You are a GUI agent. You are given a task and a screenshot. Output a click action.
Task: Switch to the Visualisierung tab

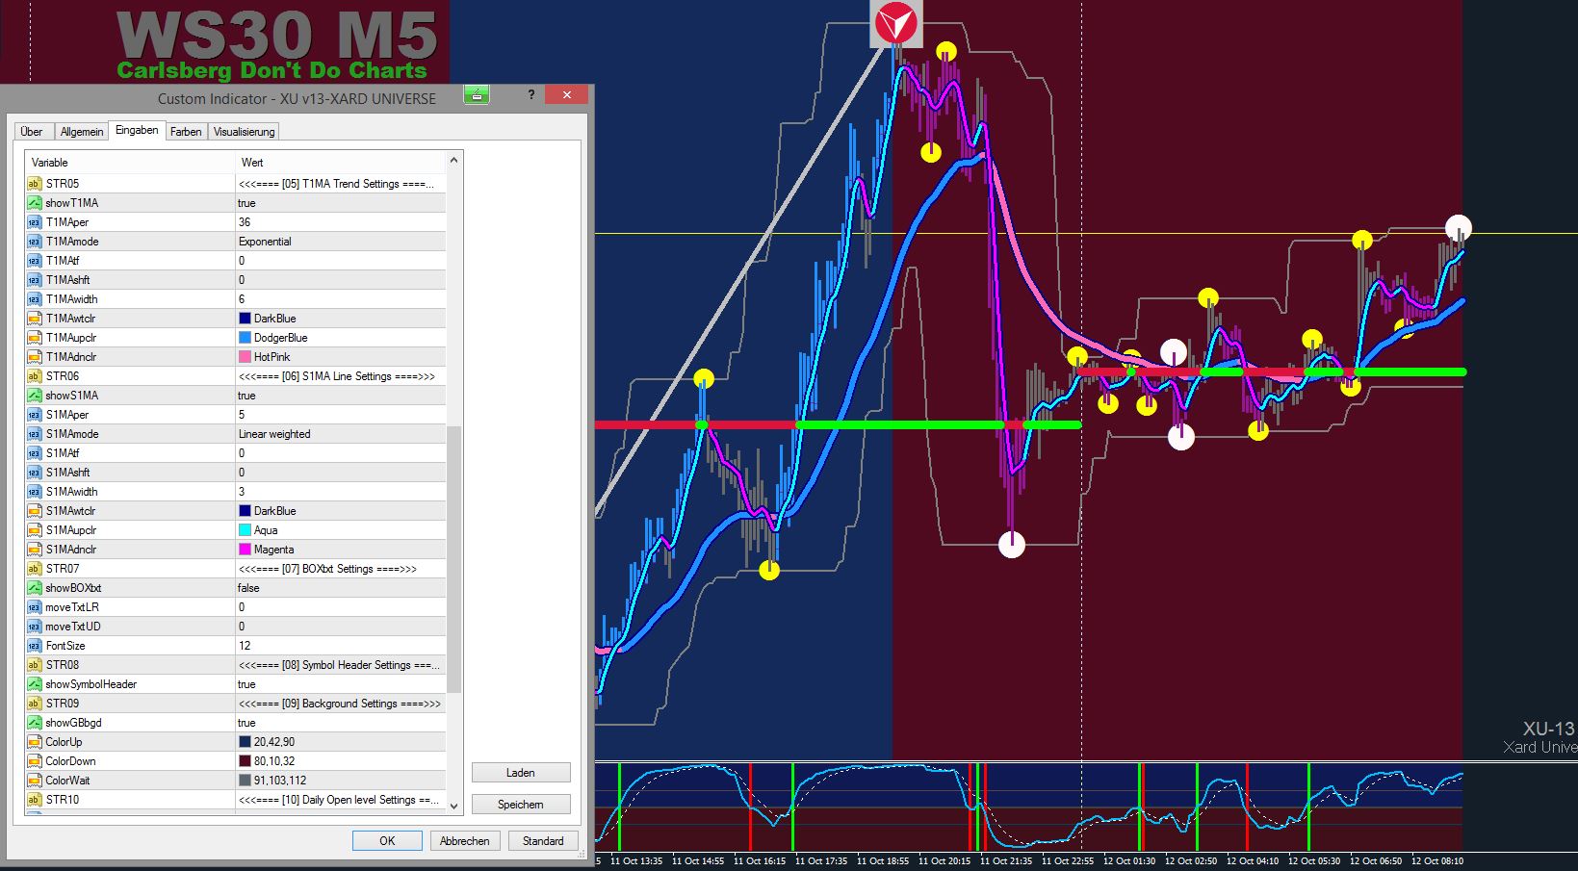244,132
